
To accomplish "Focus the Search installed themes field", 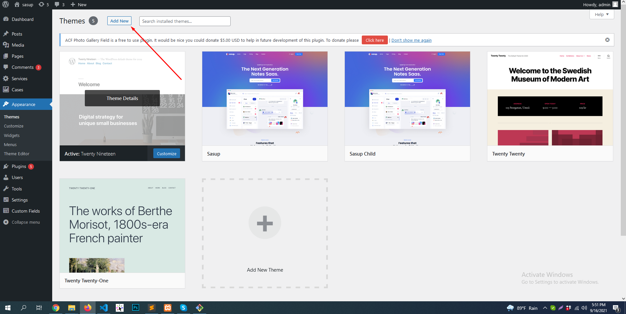I will click(185, 21).
